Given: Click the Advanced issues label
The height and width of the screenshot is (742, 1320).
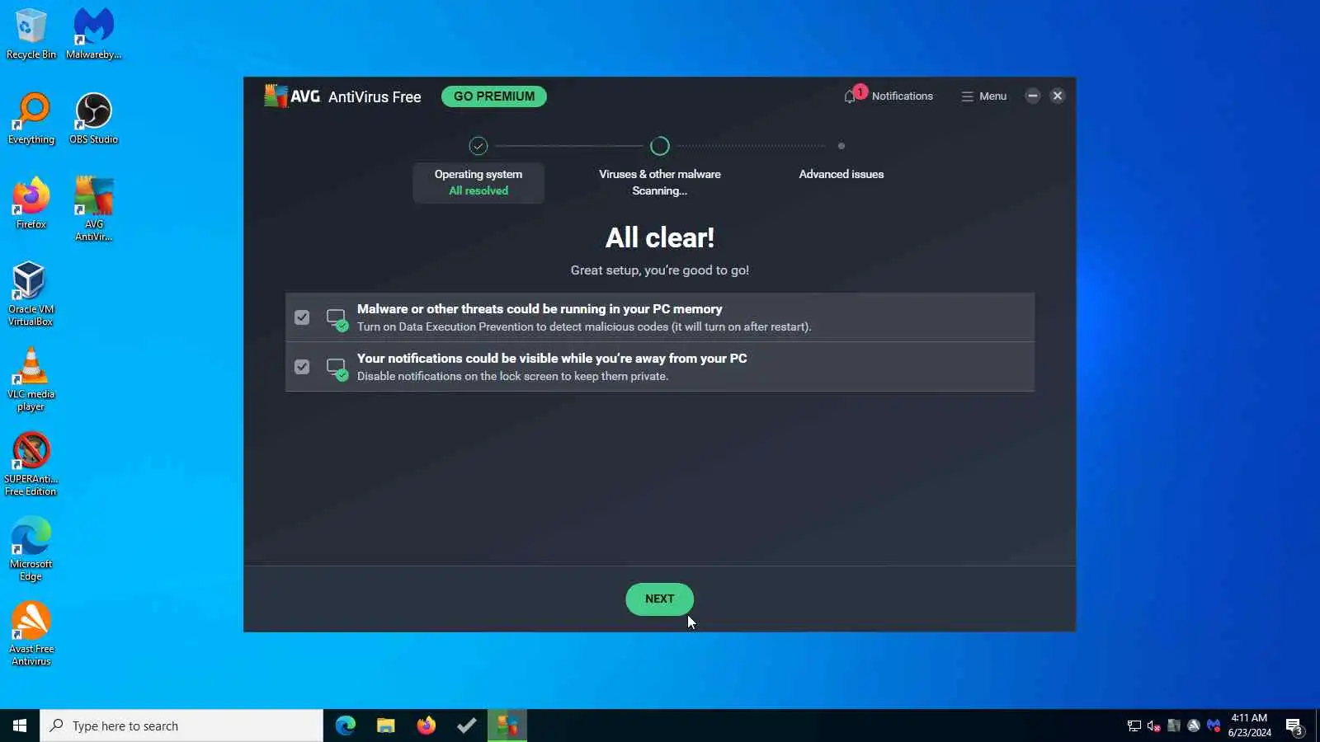Looking at the screenshot, I should tap(841, 174).
